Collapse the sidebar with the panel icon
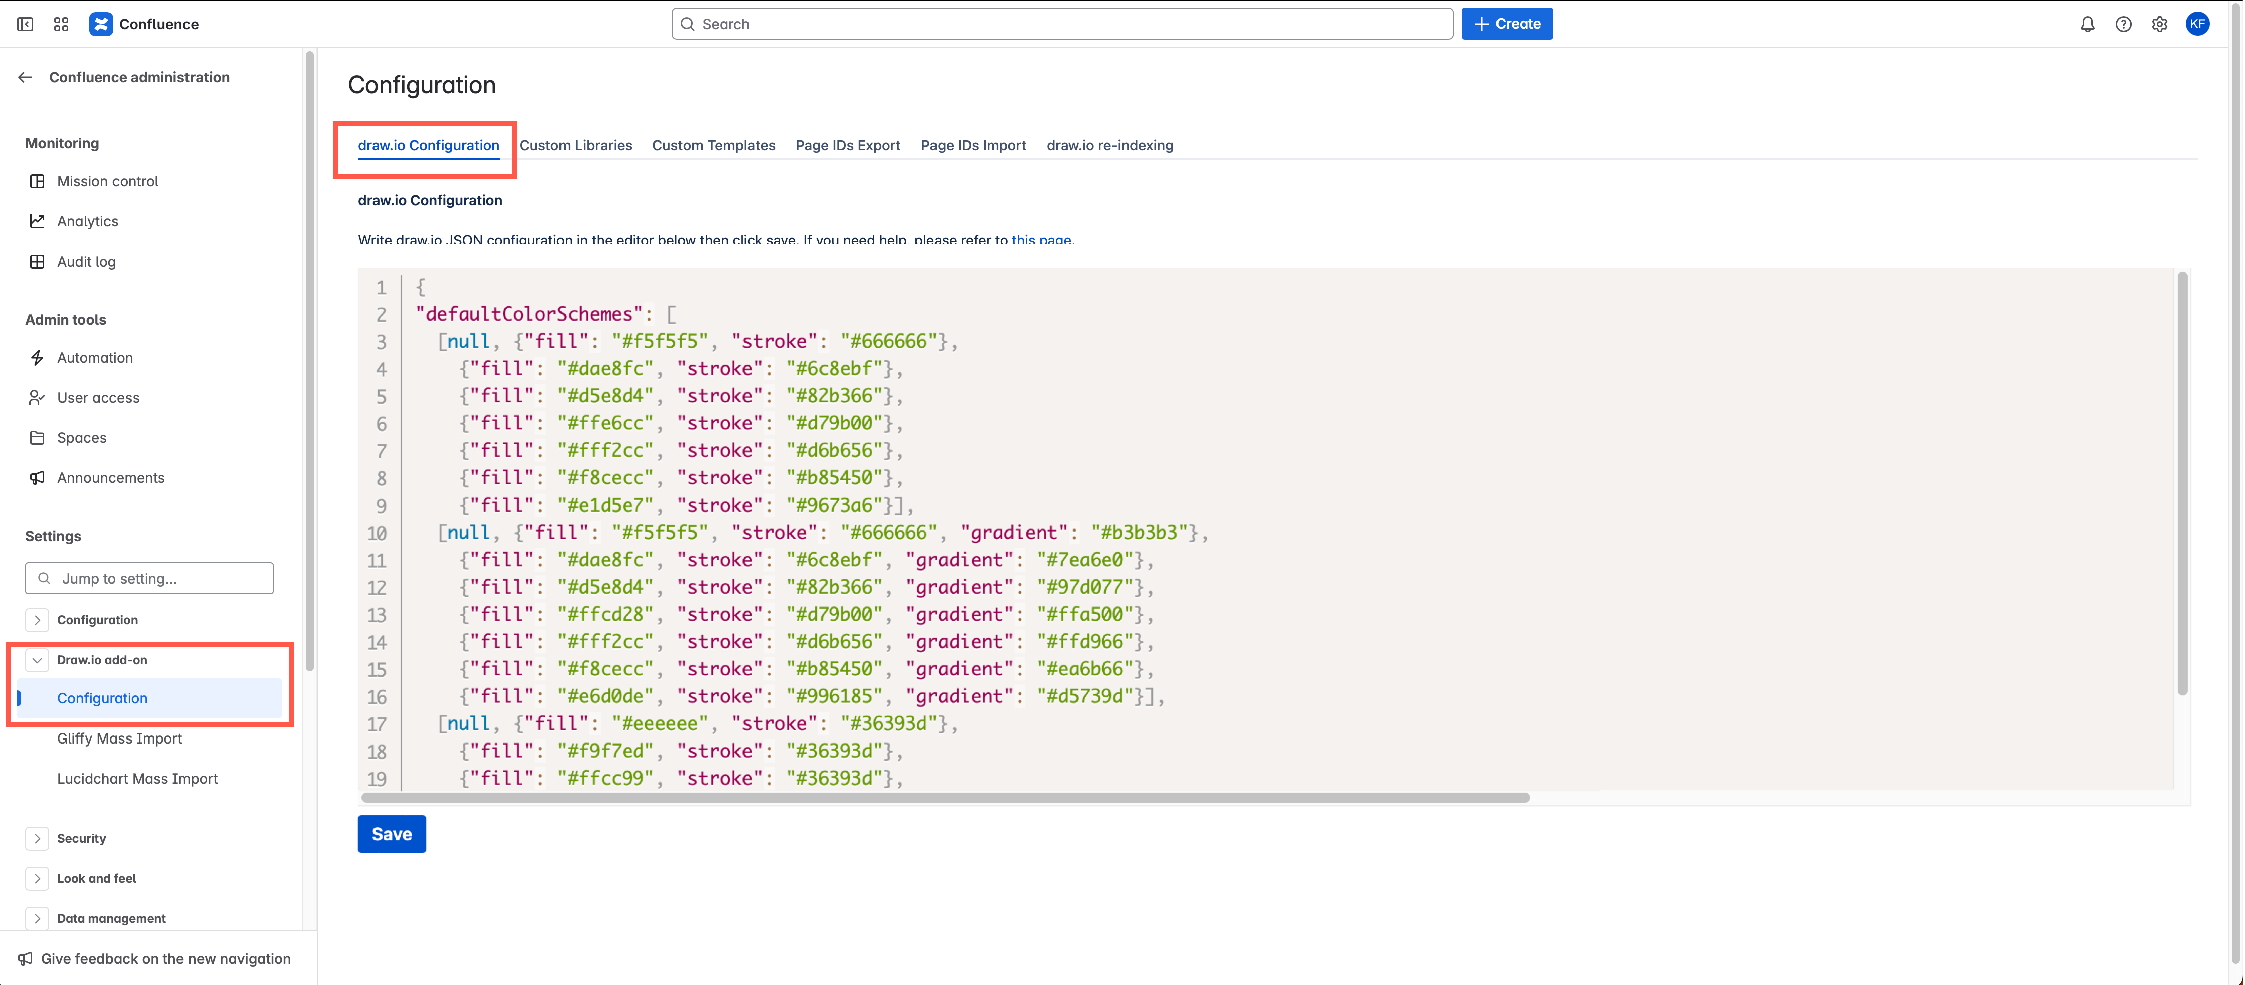Viewport: 2245px width, 985px height. 25,24
